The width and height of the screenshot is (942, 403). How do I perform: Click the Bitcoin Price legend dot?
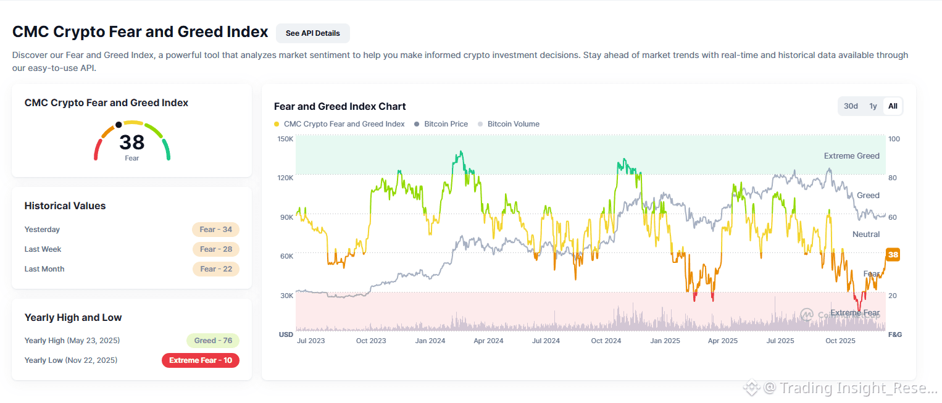point(417,124)
